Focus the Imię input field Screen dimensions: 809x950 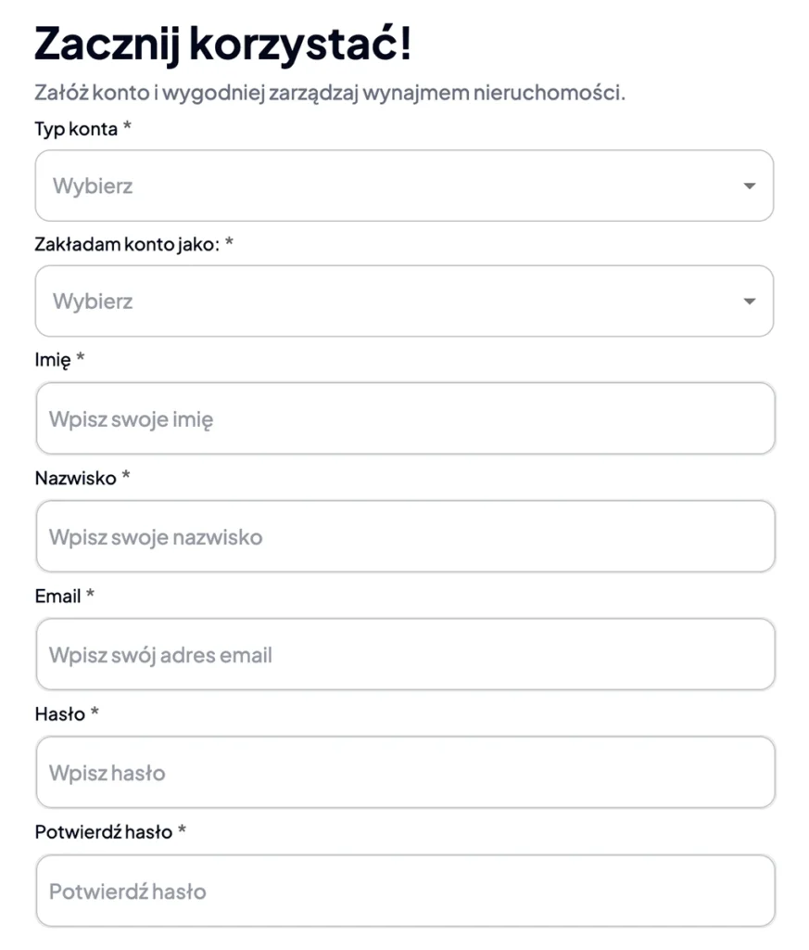point(405,418)
